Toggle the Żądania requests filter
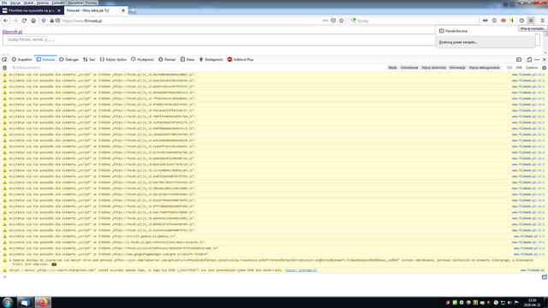Screen dimensions: 548x308 coord(532,68)
